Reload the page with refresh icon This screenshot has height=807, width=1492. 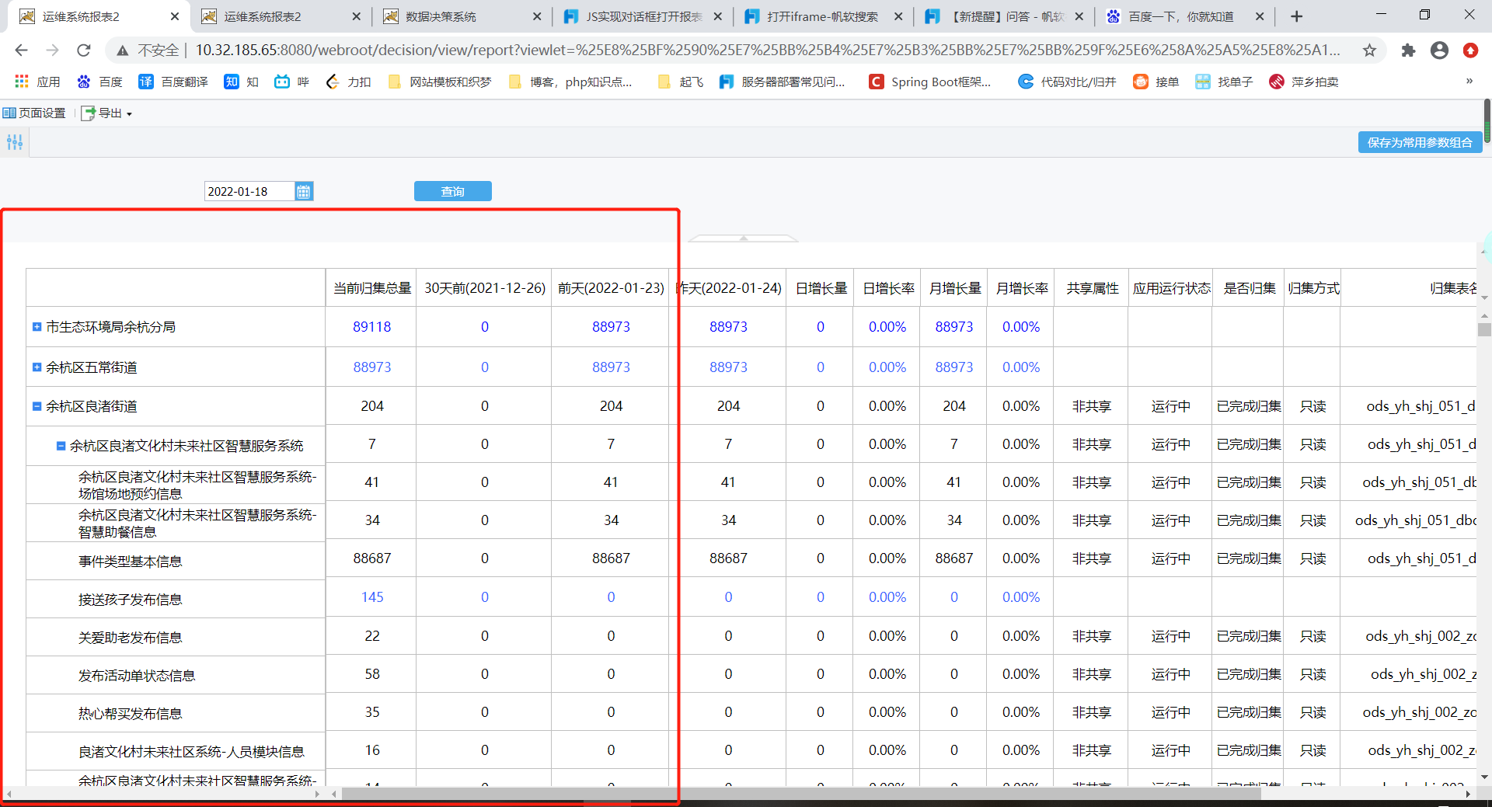pos(84,50)
